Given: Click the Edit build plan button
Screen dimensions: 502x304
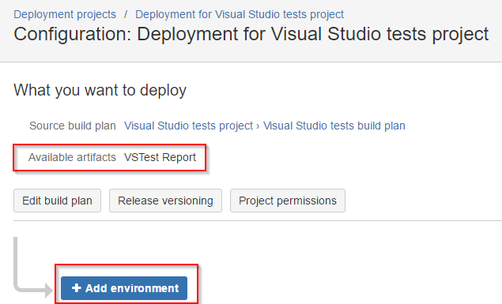Looking at the screenshot, I should tap(57, 201).
